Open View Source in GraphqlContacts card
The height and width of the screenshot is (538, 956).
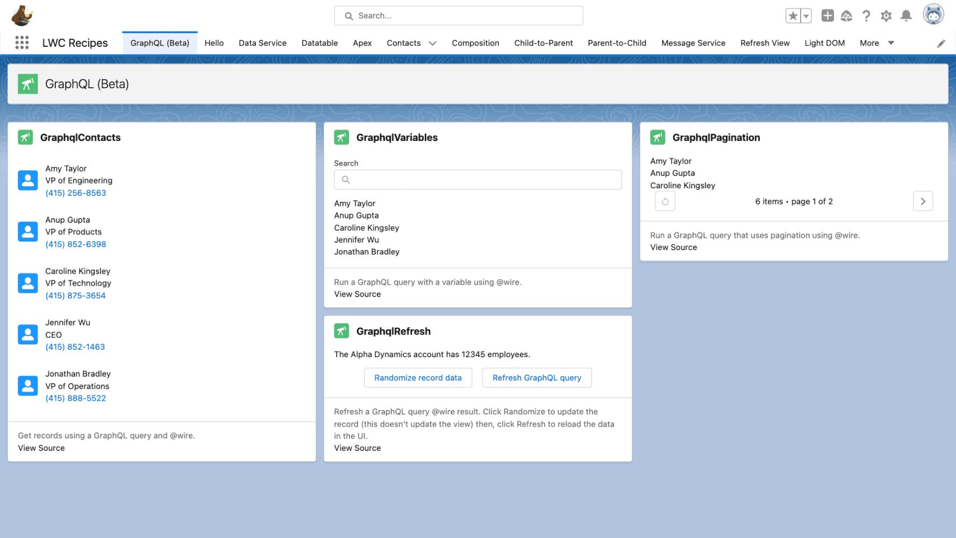click(x=41, y=448)
